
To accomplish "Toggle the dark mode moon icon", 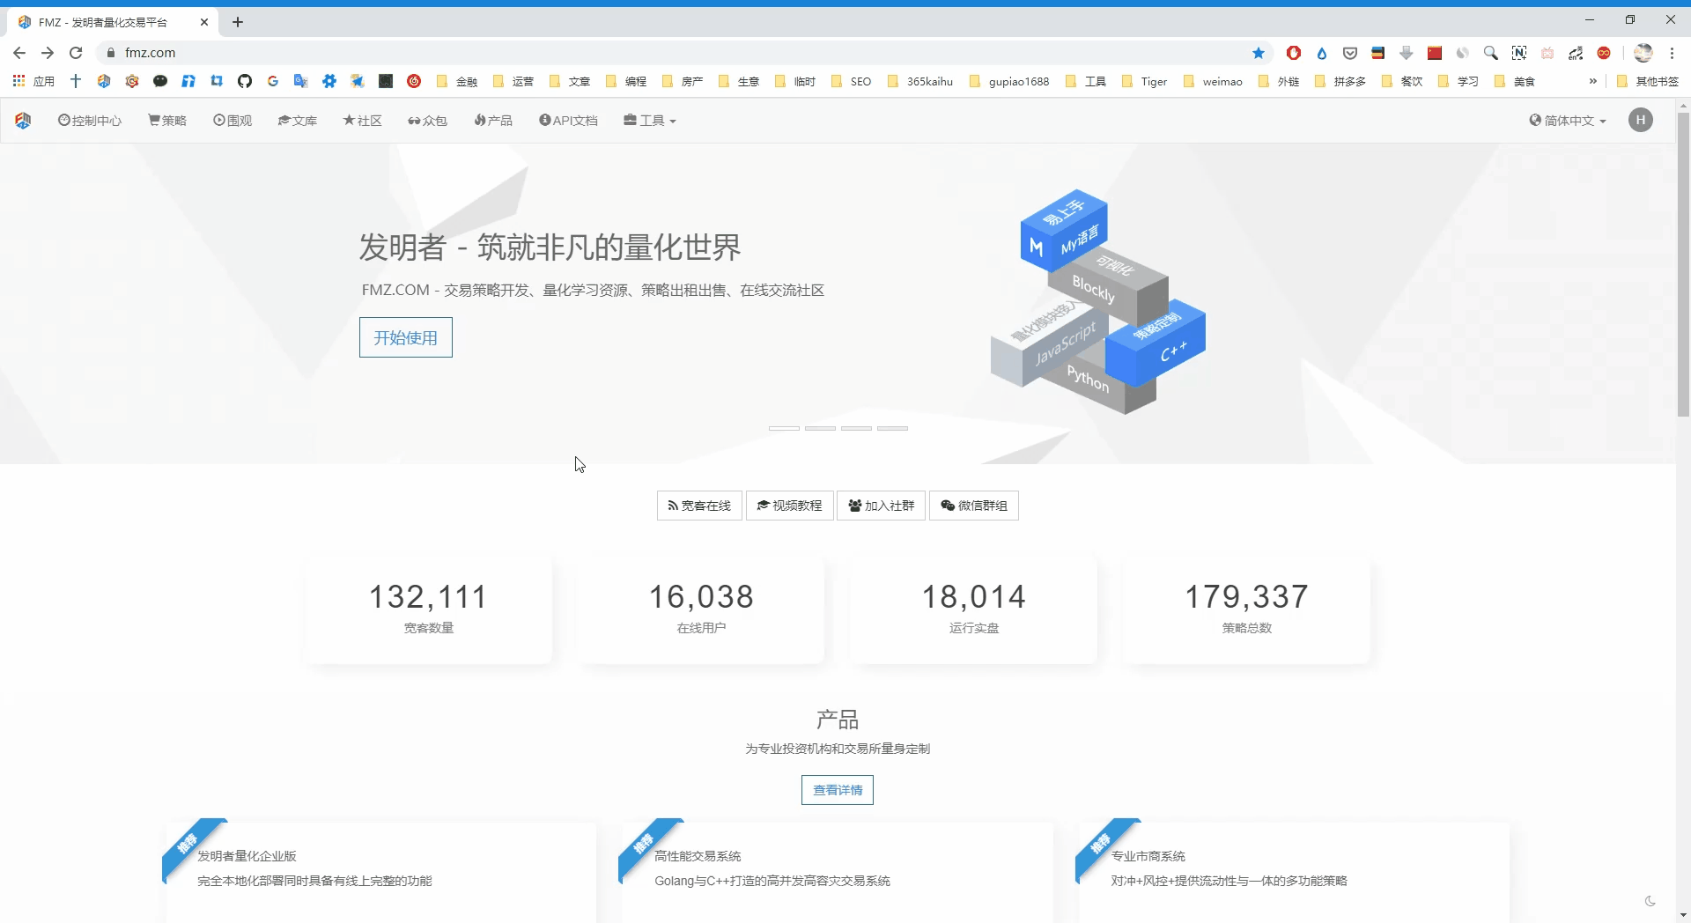I will point(1650,901).
